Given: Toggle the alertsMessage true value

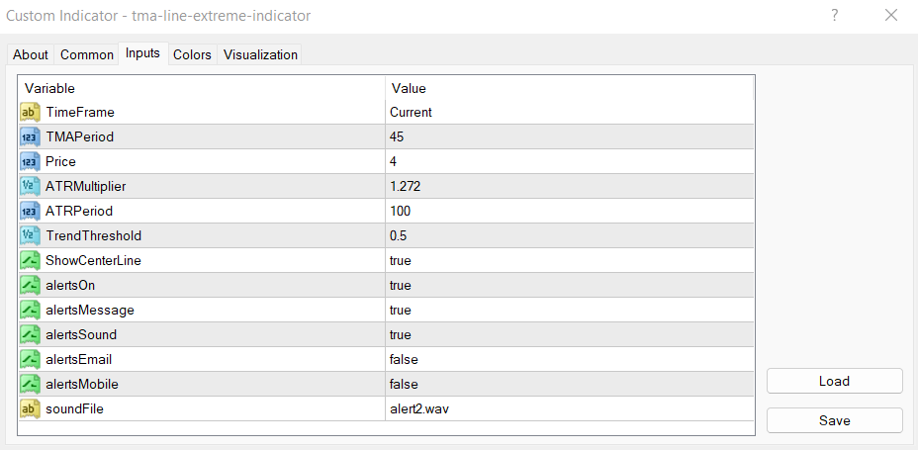Looking at the screenshot, I should (x=401, y=310).
